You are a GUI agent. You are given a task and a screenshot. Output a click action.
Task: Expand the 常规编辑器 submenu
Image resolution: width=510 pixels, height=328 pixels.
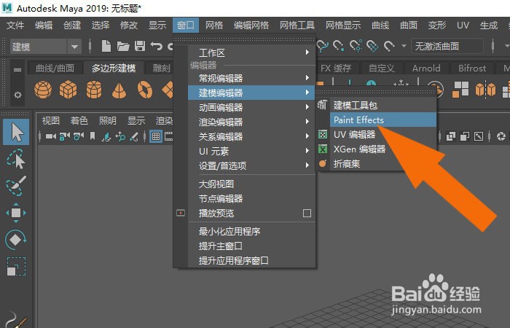tap(252, 78)
